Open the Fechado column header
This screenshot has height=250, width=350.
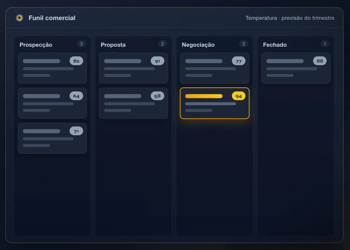(275, 45)
